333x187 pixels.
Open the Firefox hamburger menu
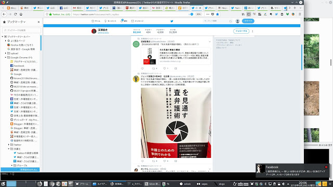pyautogui.click(x=300, y=14)
